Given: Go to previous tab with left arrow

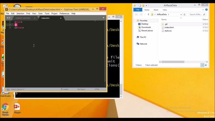Looking at the screenshot, I should tap(7, 18).
